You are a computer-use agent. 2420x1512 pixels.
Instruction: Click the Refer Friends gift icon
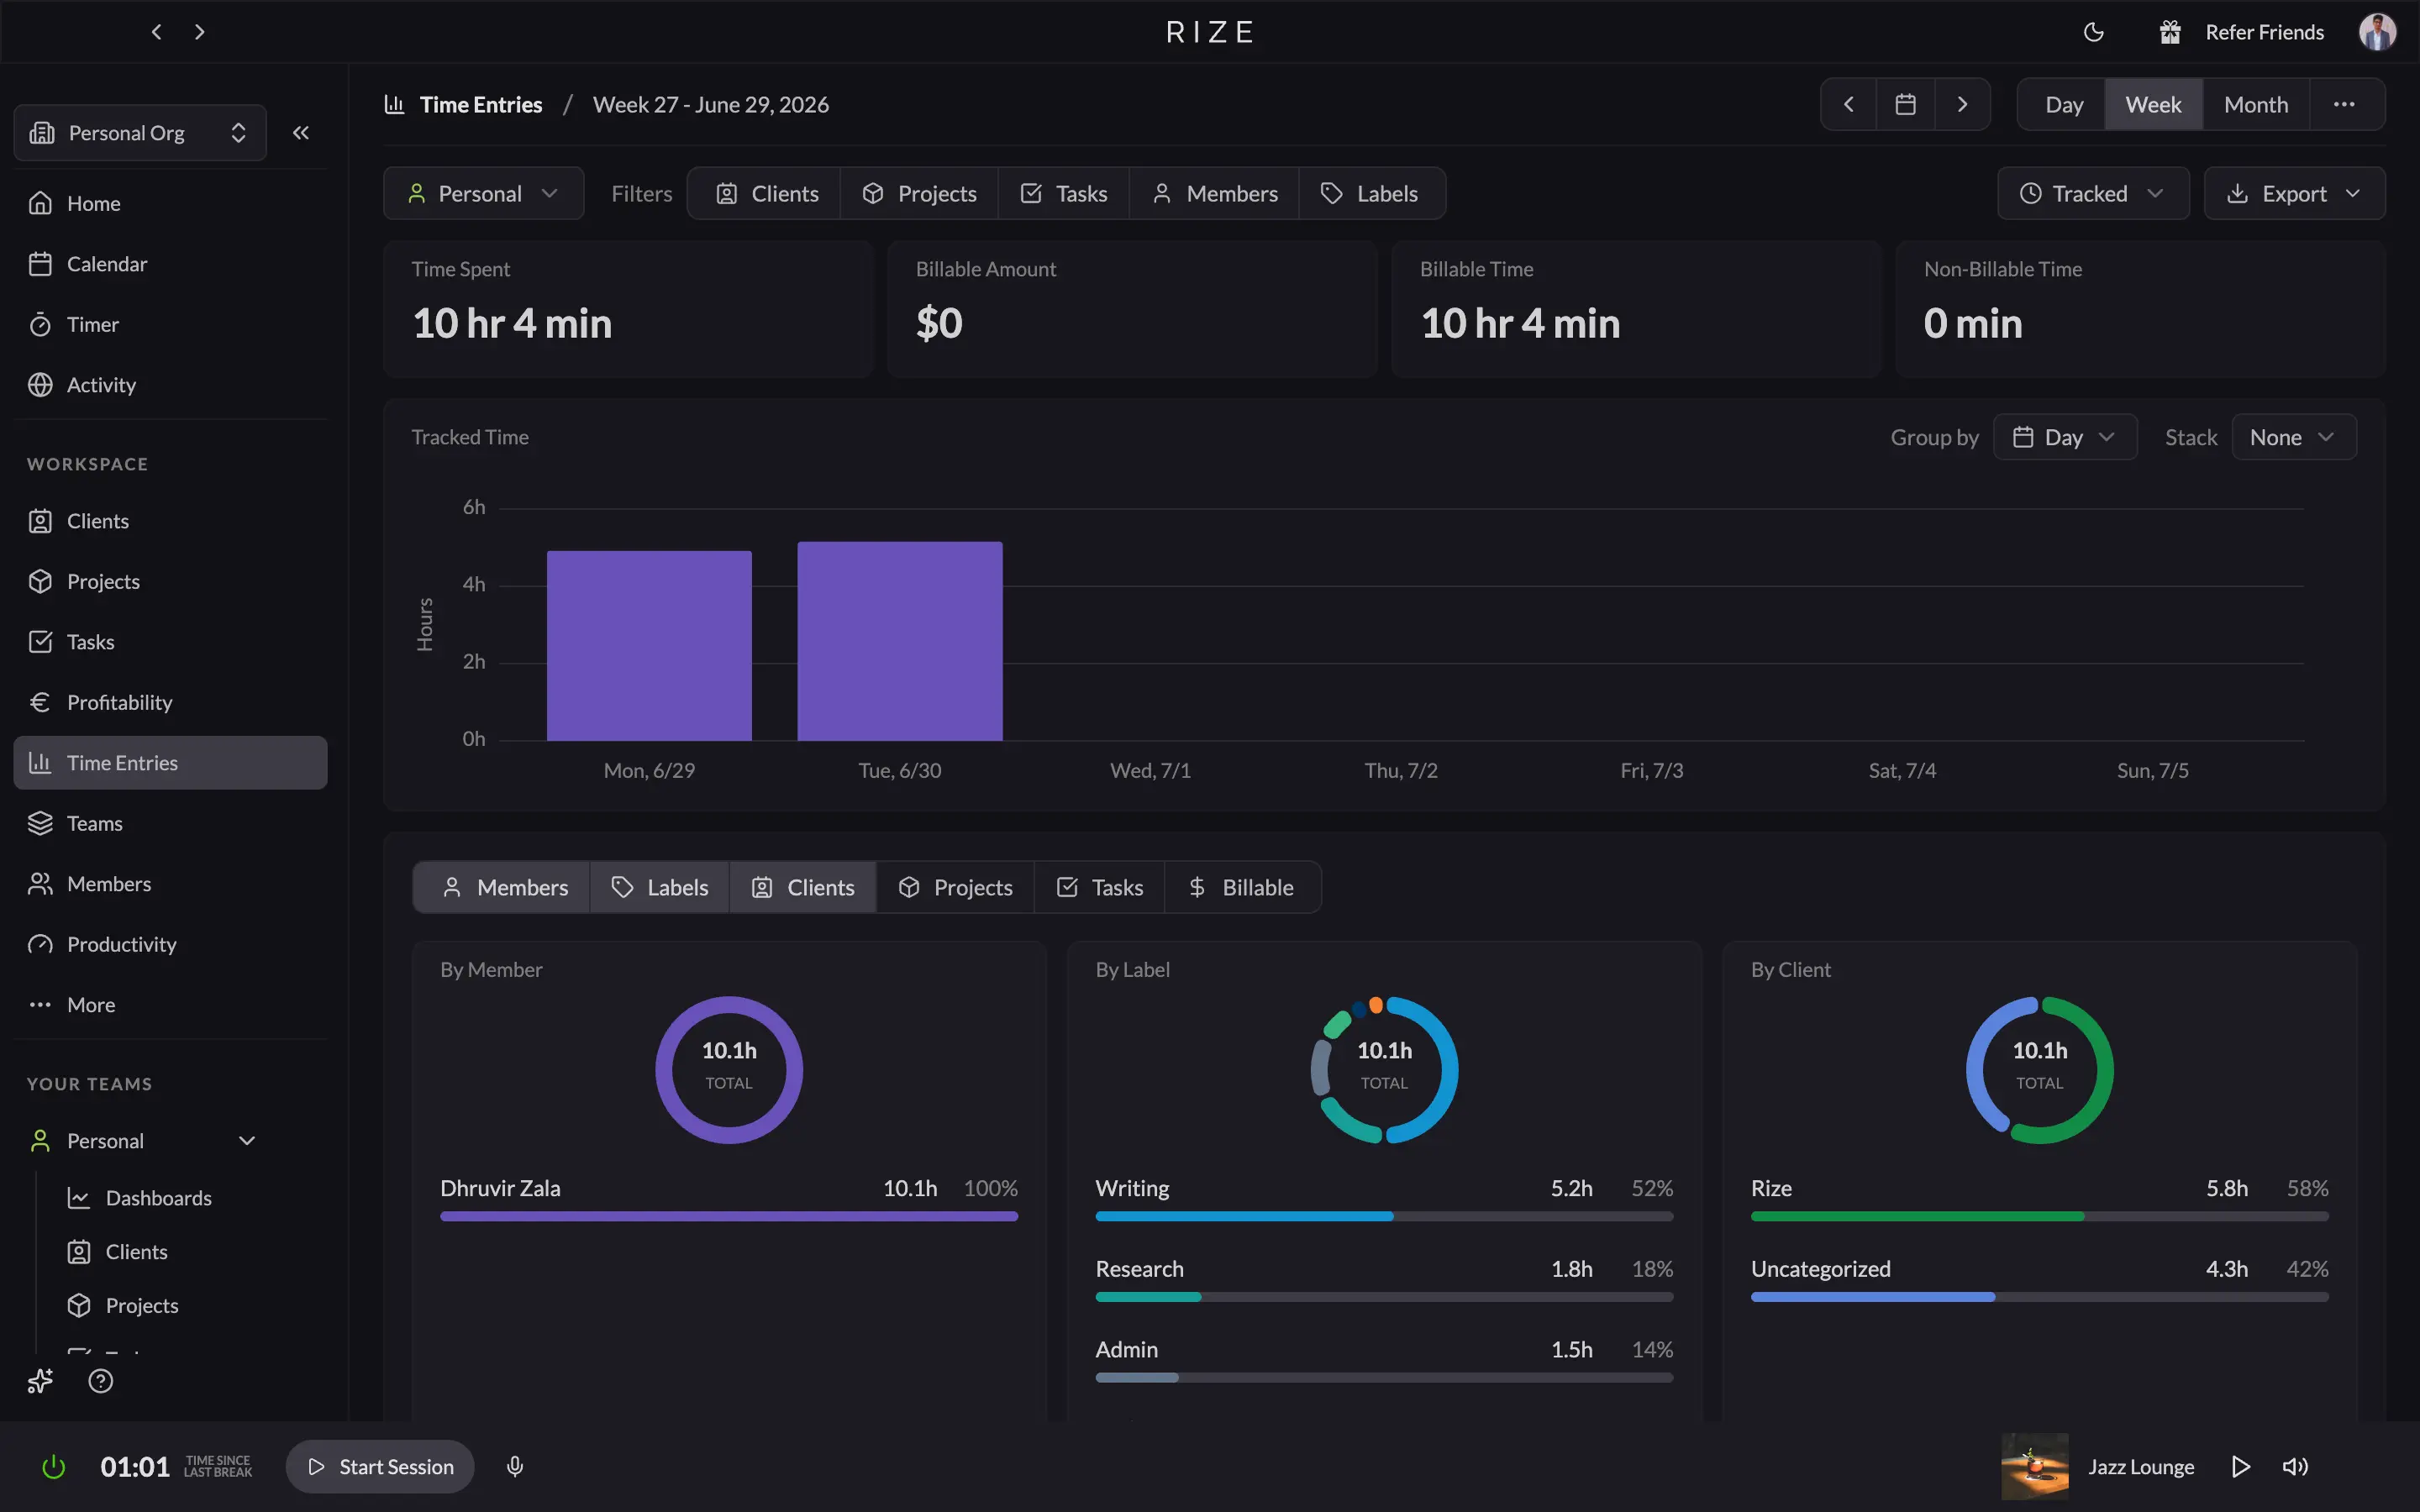point(2169,32)
